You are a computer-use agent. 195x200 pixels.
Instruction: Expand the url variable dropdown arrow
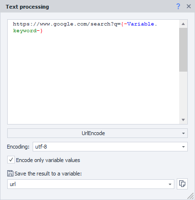click(170, 184)
